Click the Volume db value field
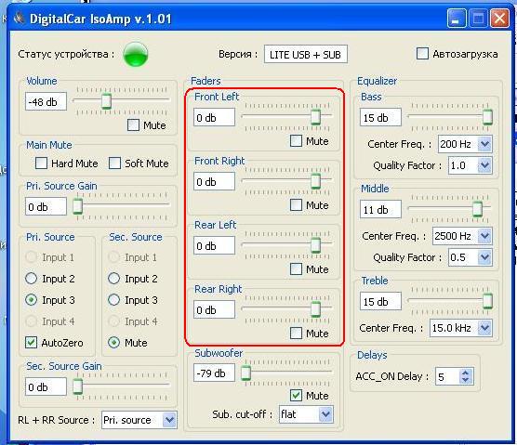This screenshot has height=445, width=517. 46,101
